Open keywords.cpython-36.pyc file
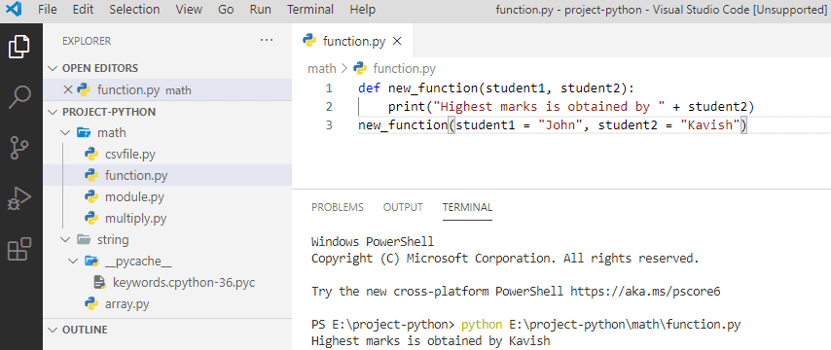The height and width of the screenshot is (350, 831). [x=184, y=283]
